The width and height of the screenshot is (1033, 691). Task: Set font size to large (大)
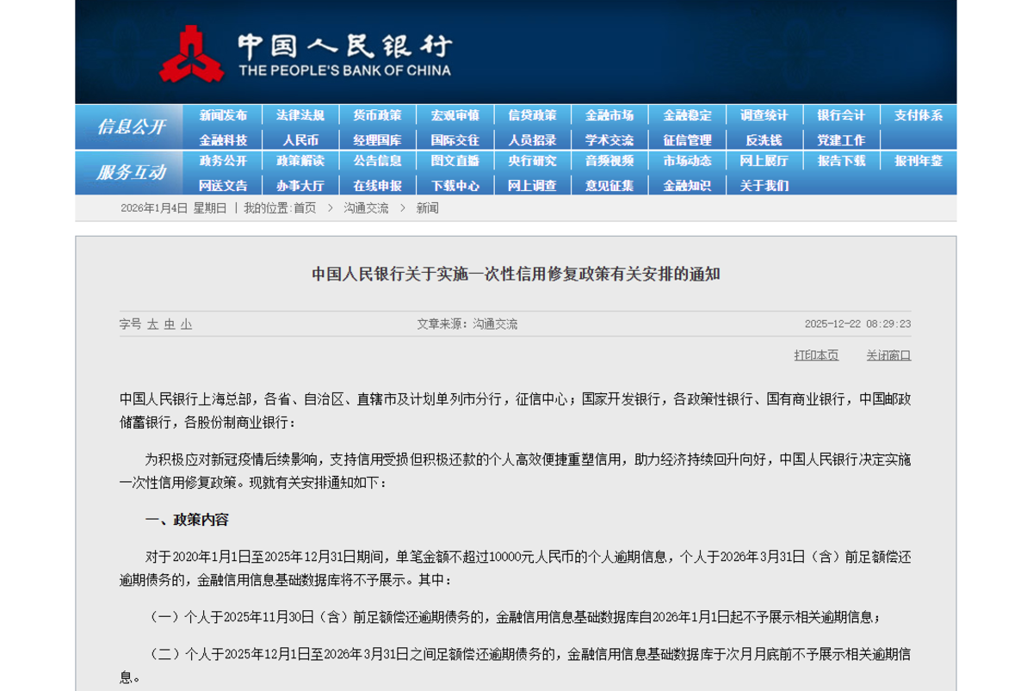(152, 324)
